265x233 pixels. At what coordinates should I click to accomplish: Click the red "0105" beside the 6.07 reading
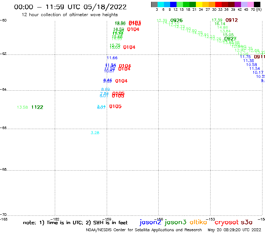(115, 106)
